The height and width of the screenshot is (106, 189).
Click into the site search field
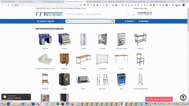pyautogui.click(x=88, y=21)
